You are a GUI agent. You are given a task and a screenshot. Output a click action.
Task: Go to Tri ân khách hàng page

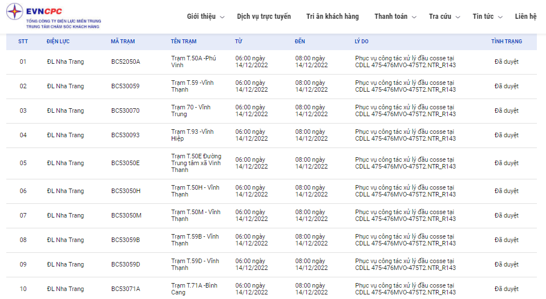coord(332,17)
